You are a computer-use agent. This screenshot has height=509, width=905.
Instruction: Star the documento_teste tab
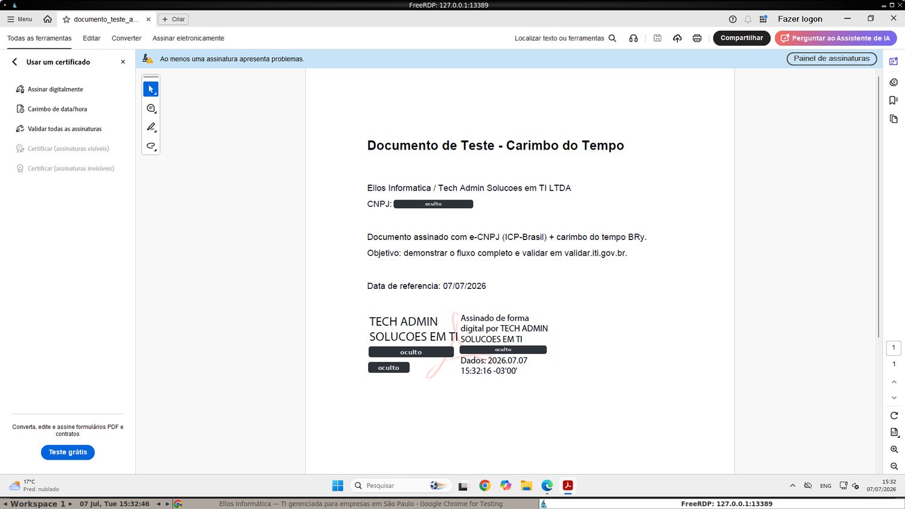66,19
